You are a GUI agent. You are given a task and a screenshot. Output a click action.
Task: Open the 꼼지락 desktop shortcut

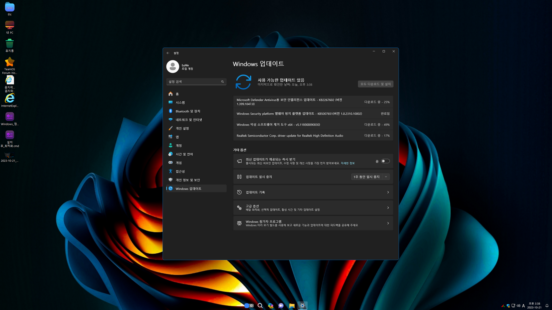(10, 84)
